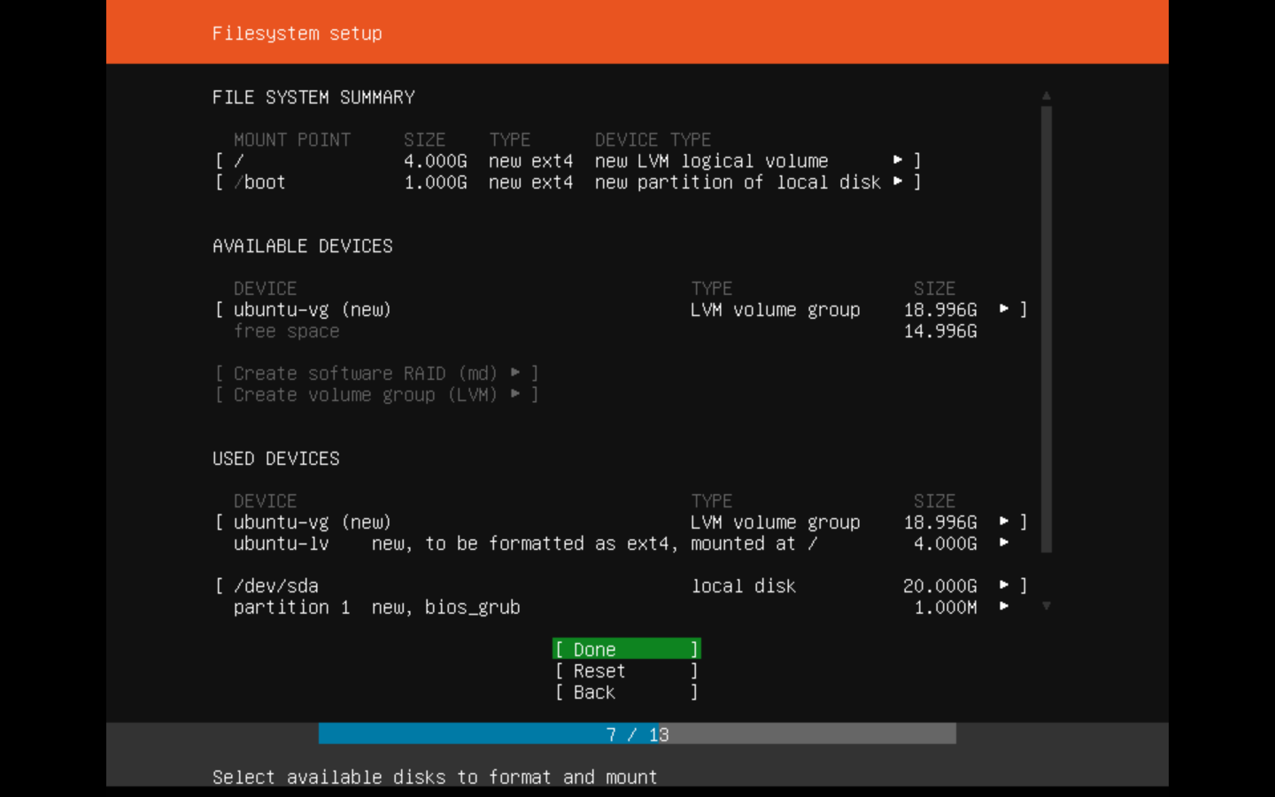The height and width of the screenshot is (797, 1275).
Task: Click the 1.000M partition size value
Action: (x=945, y=607)
